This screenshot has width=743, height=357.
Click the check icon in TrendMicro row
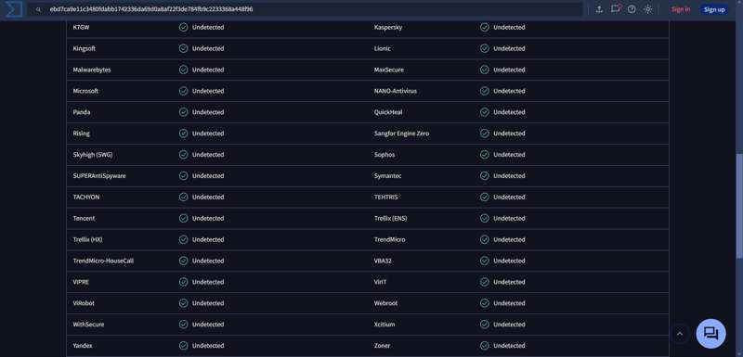click(x=484, y=240)
